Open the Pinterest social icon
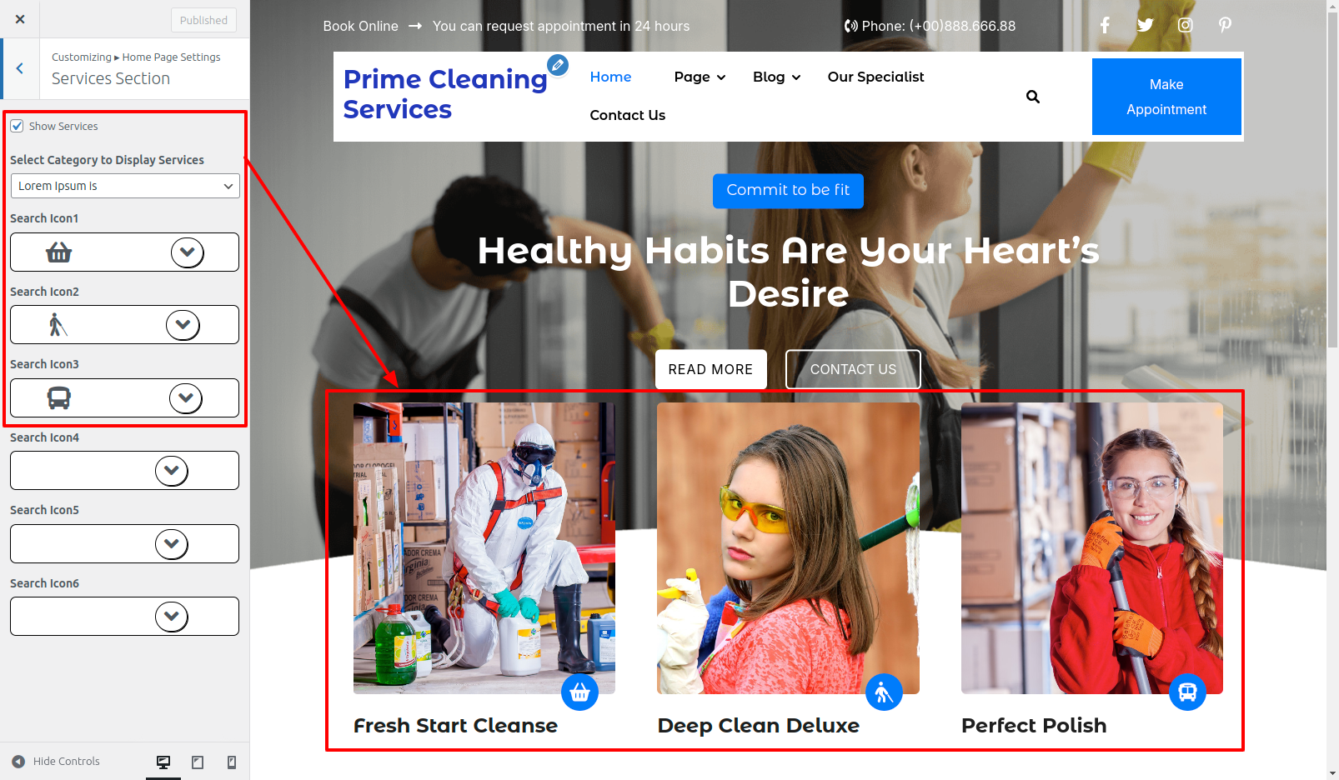Image resolution: width=1339 pixels, height=780 pixels. pos(1225,25)
